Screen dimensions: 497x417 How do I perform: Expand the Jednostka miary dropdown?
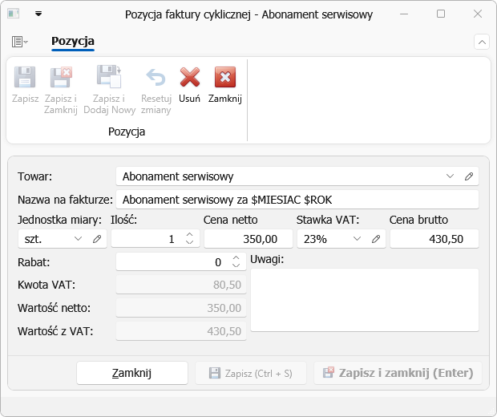click(x=78, y=239)
